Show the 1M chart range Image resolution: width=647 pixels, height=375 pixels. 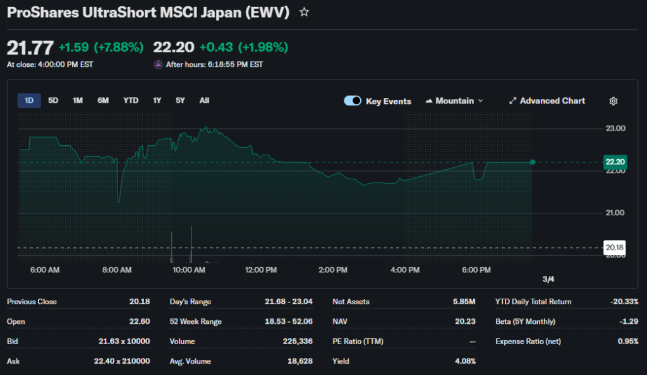[x=78, y=100]
